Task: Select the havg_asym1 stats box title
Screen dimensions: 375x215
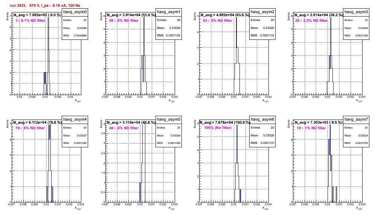Action: click(169, 12)
